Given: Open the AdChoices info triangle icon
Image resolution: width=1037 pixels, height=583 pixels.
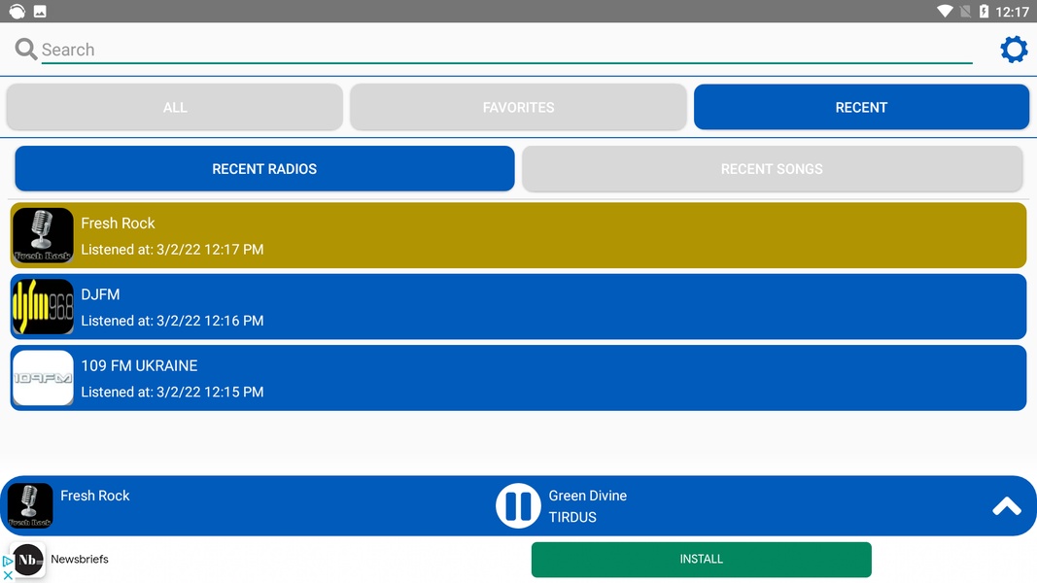Looking at the screenshot, I should coord(7,562).
